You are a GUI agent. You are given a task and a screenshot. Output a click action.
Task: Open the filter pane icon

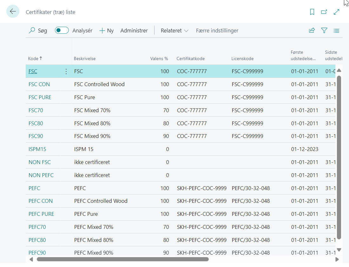[324, 30]
